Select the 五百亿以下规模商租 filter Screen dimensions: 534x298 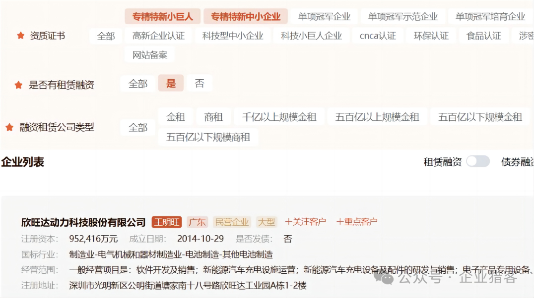coord(208,137)
